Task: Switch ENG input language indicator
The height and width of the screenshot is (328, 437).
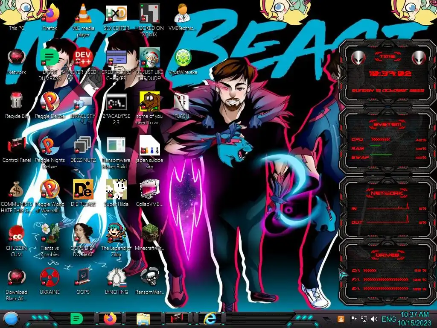Action: point(388,319)
